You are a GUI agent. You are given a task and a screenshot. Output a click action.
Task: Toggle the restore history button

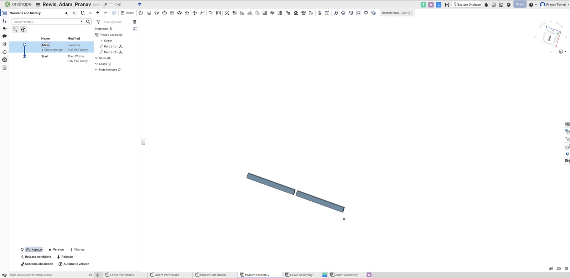tap(23, 30)
